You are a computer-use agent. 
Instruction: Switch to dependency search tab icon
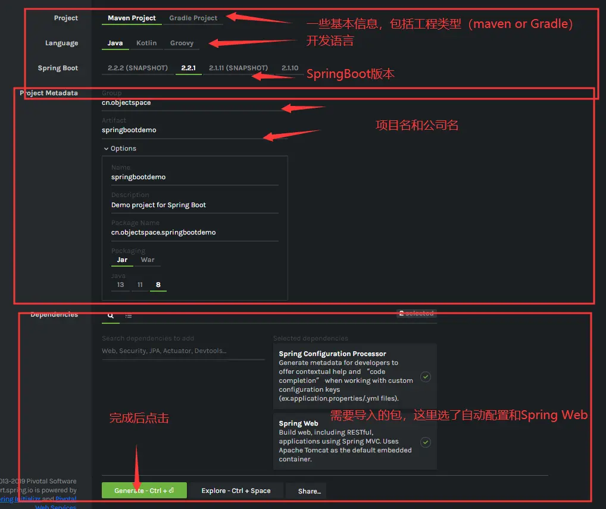[111, 316]
